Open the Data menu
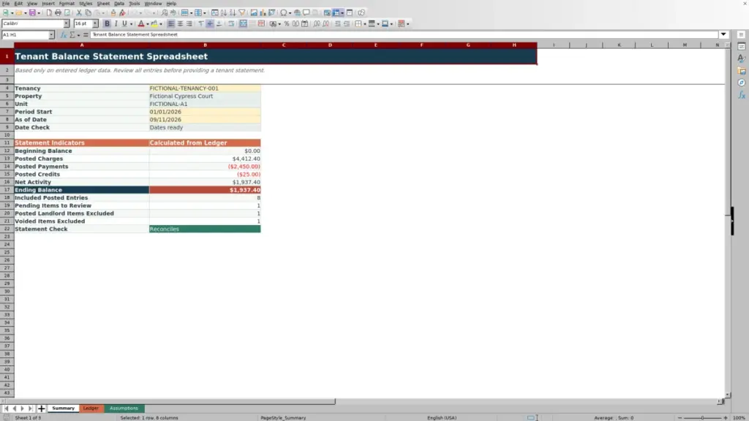749x421 pixels. pyautogui.click(x=119, y=4)
